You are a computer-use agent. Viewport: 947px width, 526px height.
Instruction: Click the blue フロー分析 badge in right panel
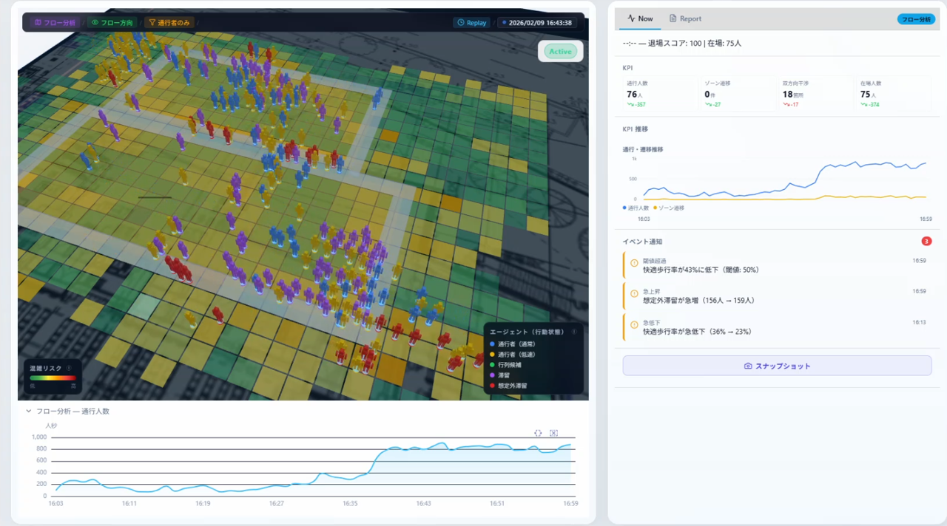(x=916, y=19)
